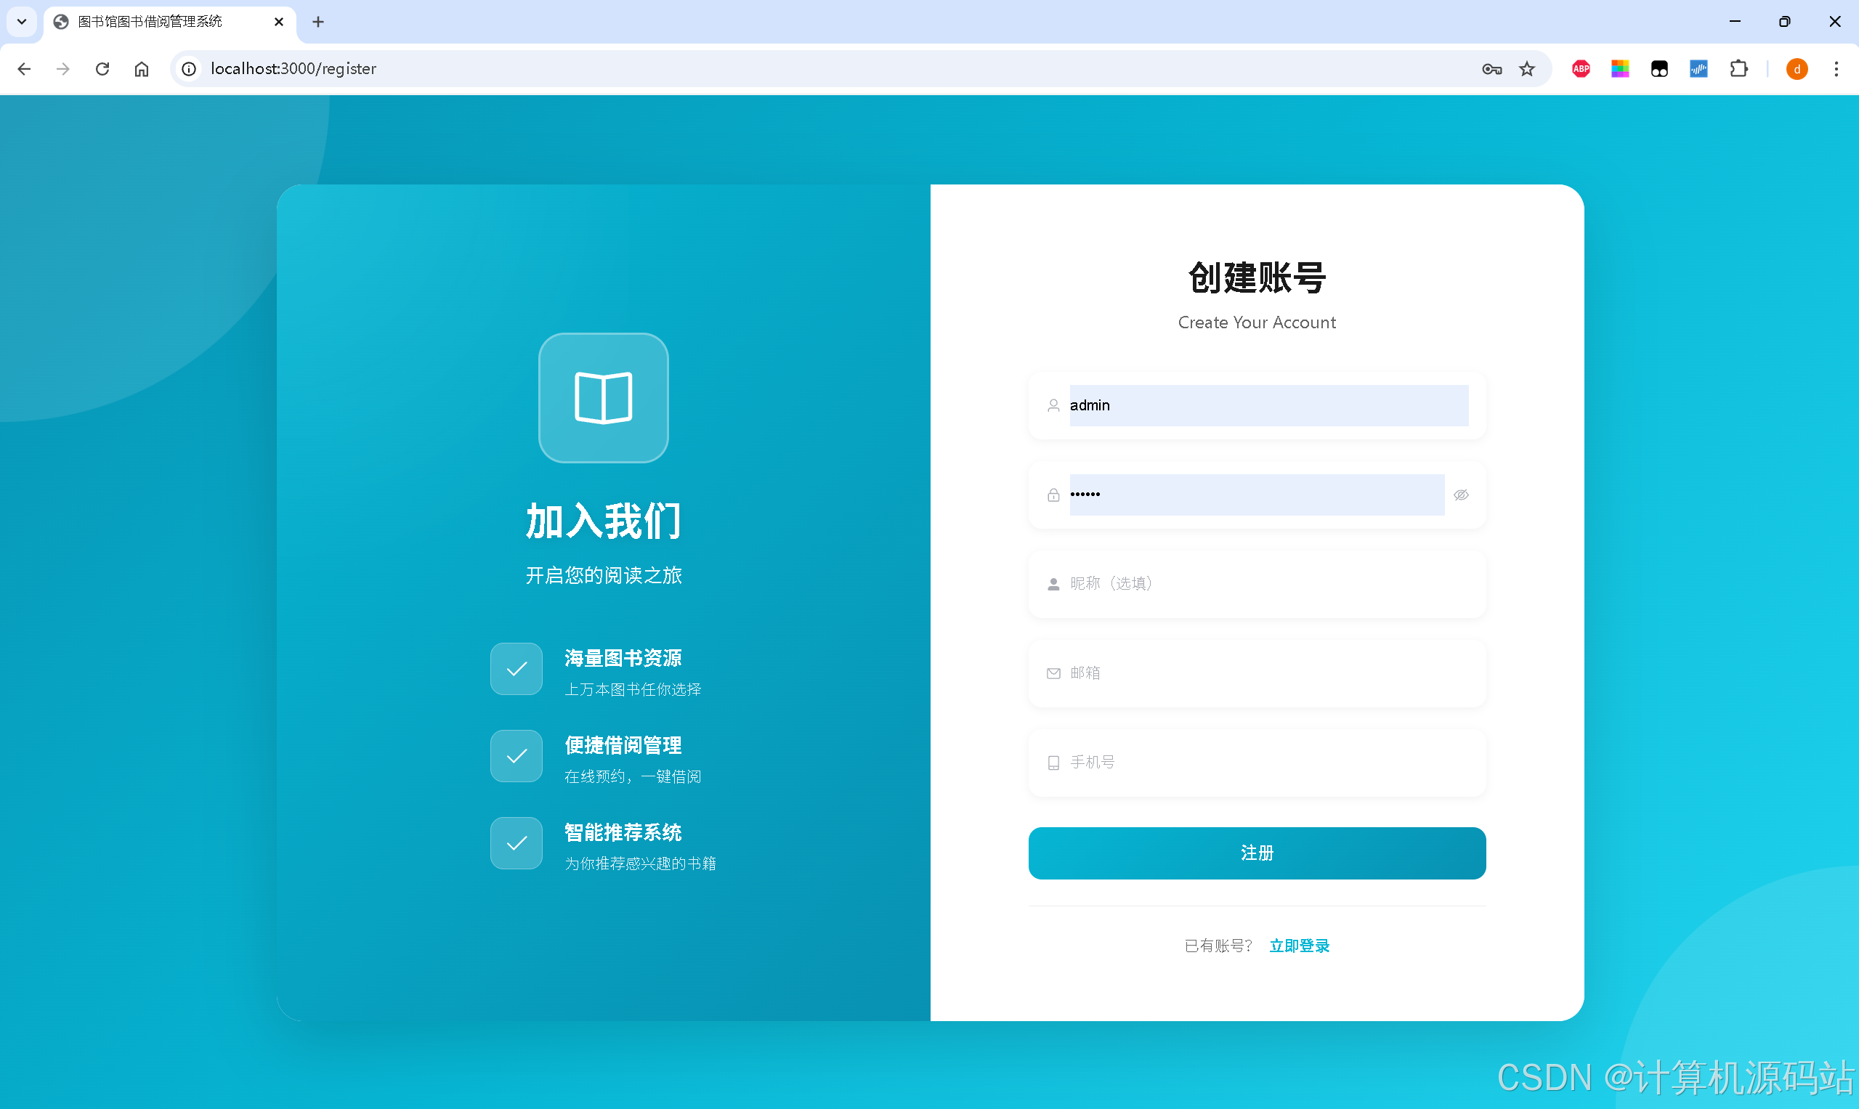
Task: Open the tab search dropdown arrow
Action: pos(21,22)
